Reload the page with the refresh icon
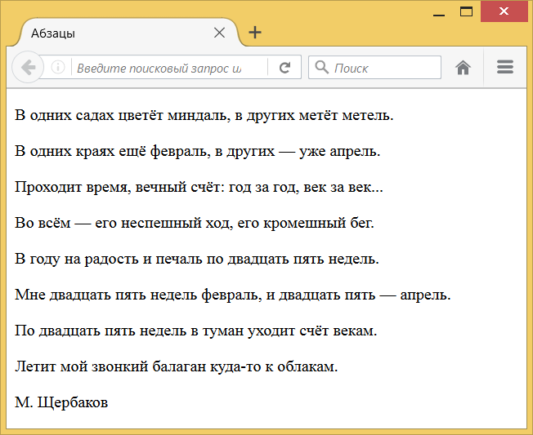533x435 pixels. click(284, 68)
